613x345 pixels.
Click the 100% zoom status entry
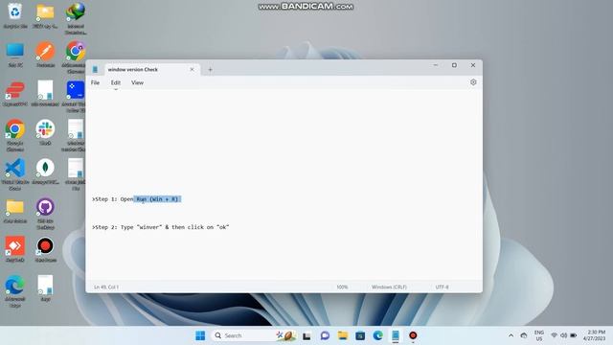(342, 287)
